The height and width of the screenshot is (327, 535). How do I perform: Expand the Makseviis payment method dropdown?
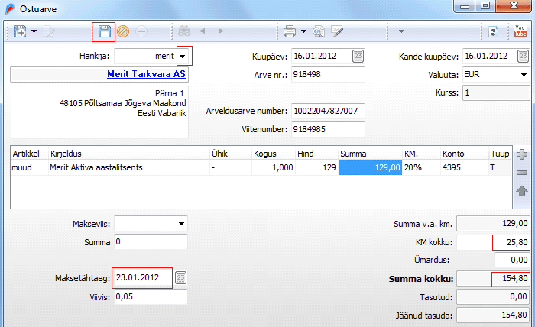tap(181, 224)
